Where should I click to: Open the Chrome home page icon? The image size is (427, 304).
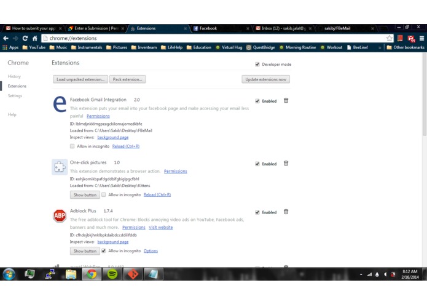point(35,38)
